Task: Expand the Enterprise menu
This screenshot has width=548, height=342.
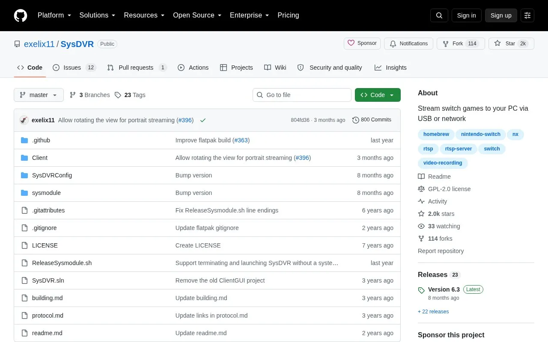Action: click(250, 15)
